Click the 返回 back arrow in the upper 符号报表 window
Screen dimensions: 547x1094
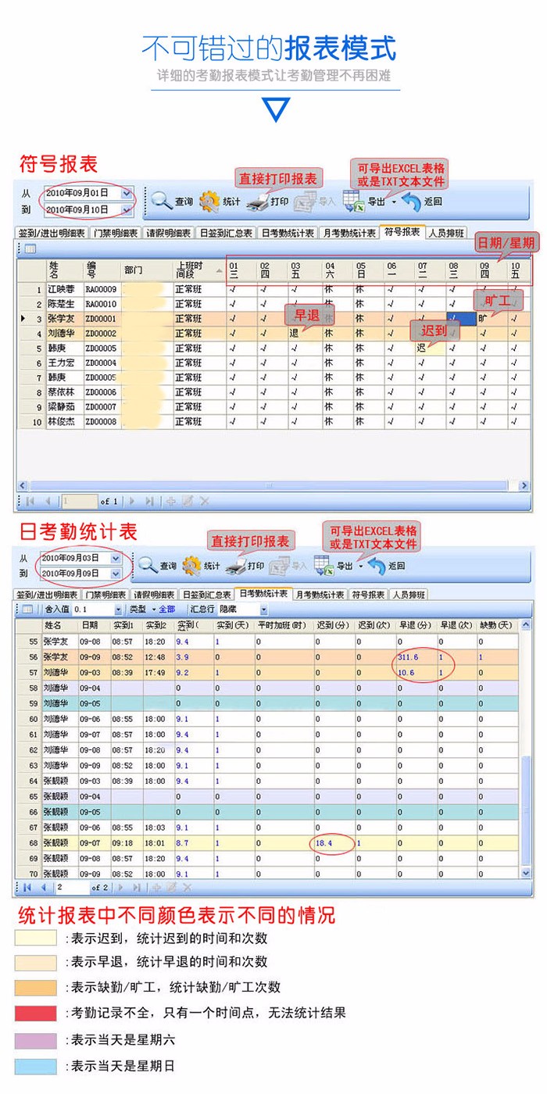pos(412,201)
